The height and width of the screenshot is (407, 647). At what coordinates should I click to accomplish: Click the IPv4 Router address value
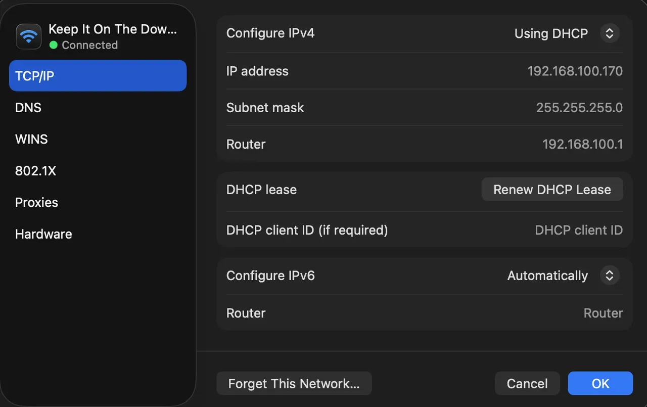[x=582, y=144]
